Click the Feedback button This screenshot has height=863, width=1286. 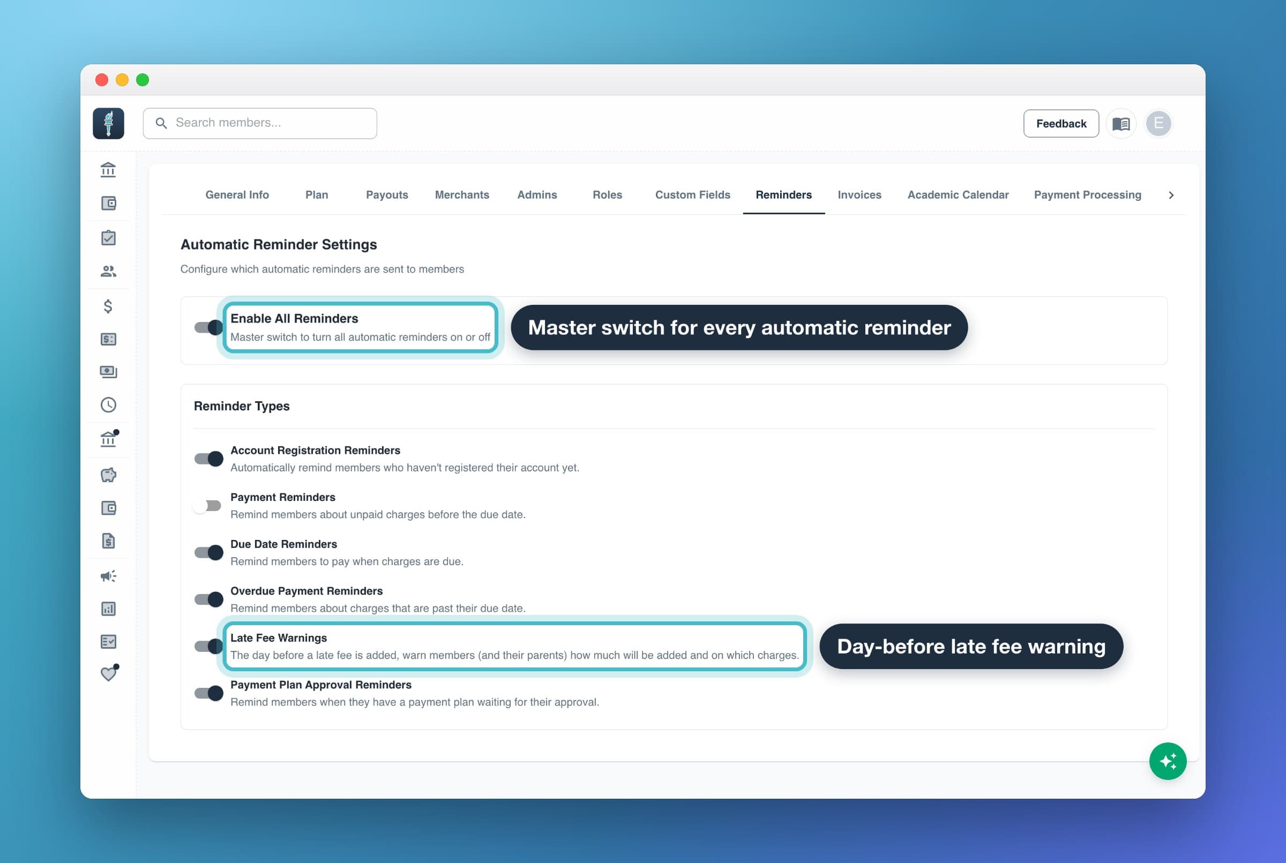pyautogui.click(x=1061, y=123)
